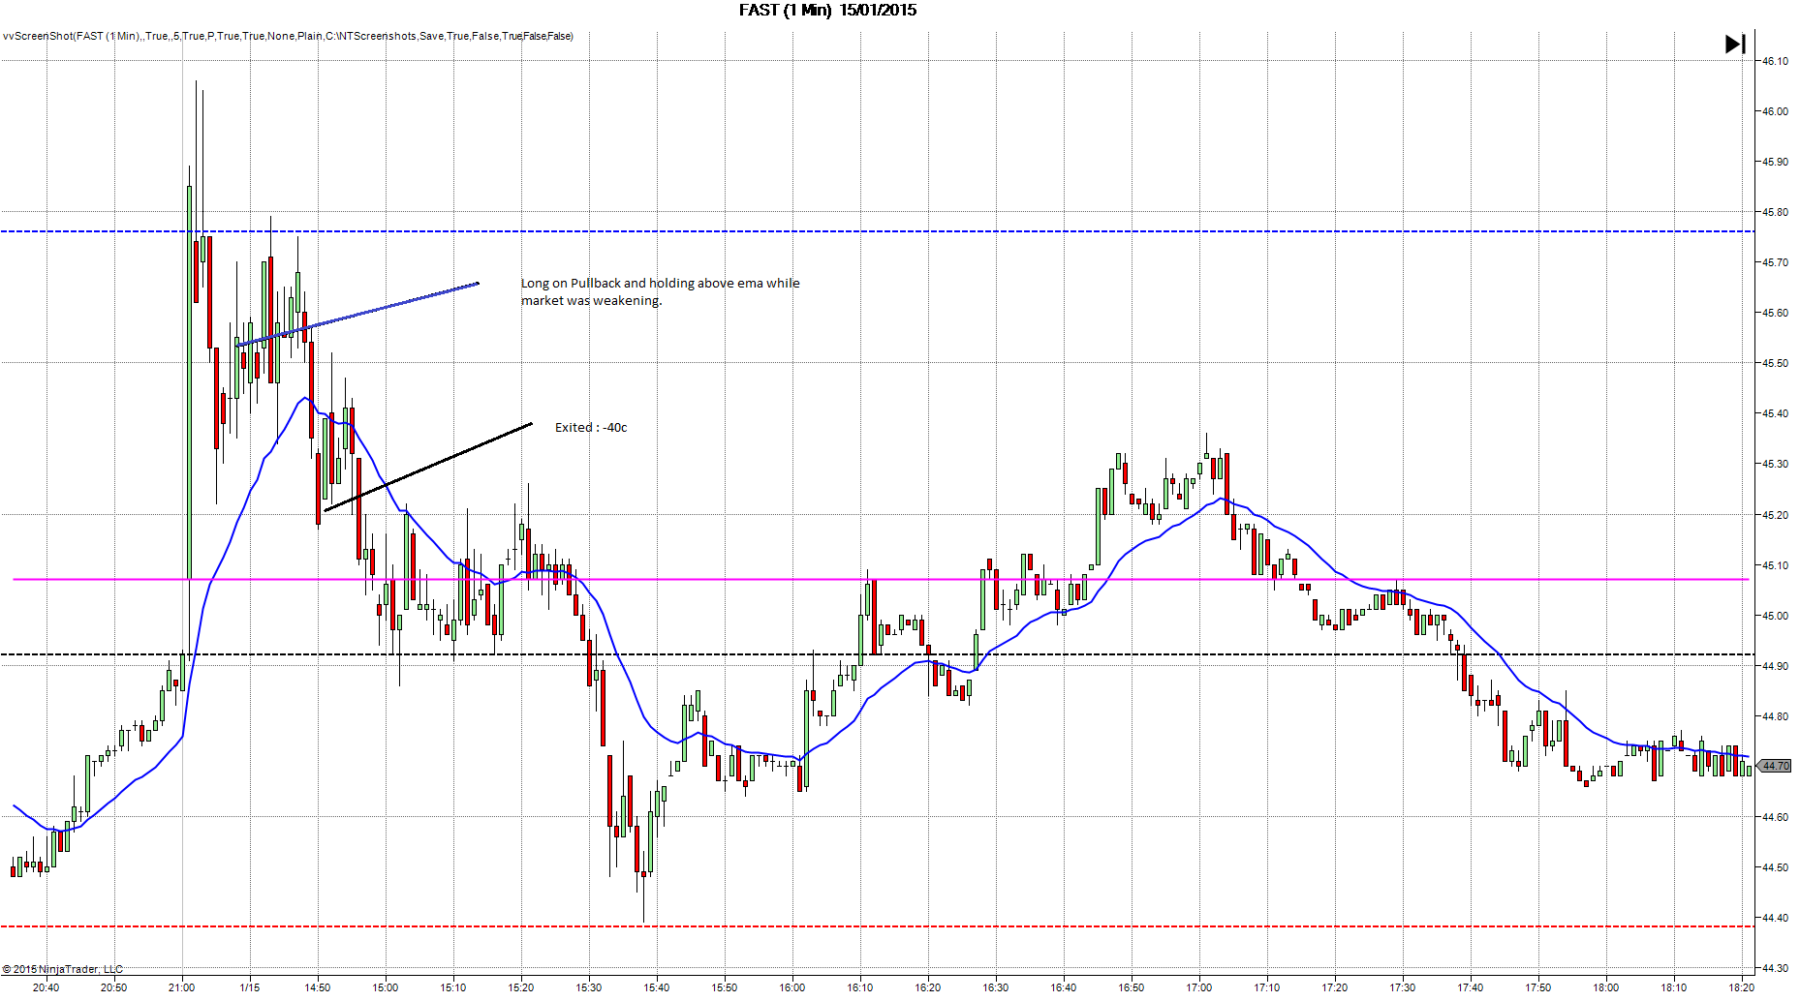Click the 14:50 time axis label

317,987
